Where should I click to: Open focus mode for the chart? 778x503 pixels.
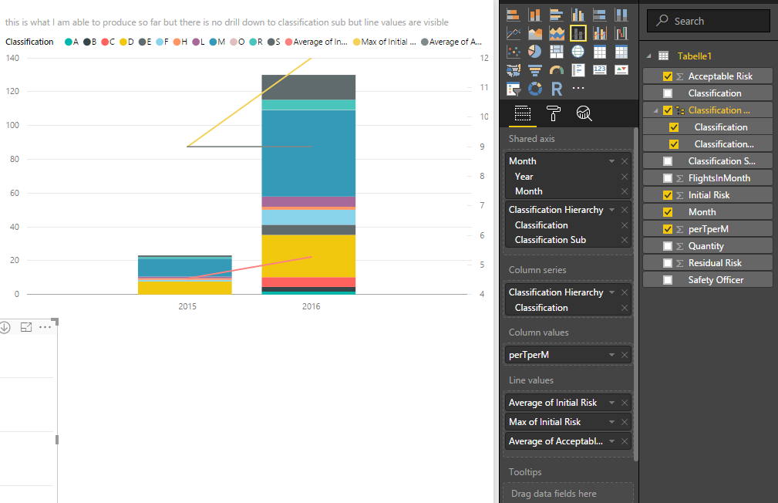pyautogui.click(x=25, y=327)
